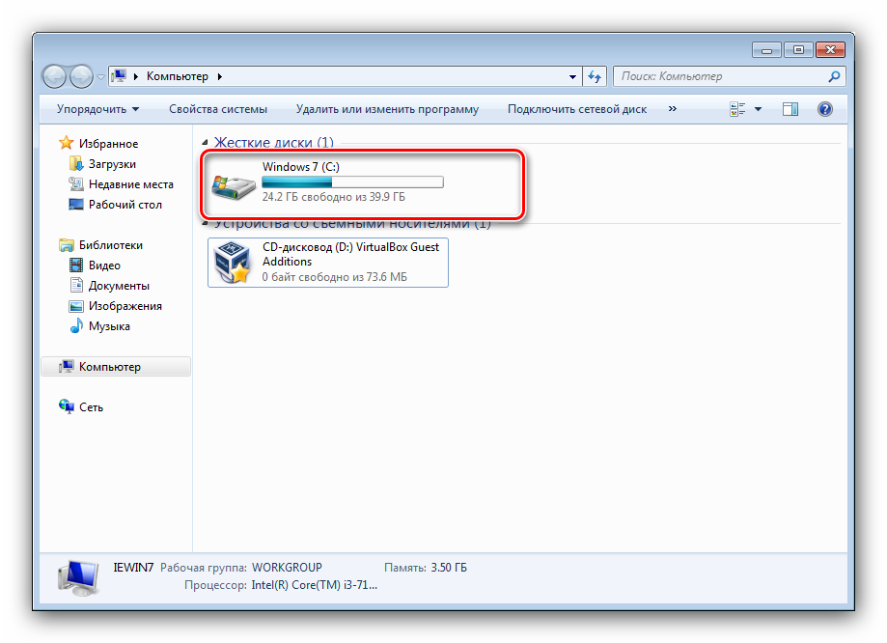The width and height of the screenshot is (887, 643).
Task: Select Избранное in navigation pane
Action: 108,144
